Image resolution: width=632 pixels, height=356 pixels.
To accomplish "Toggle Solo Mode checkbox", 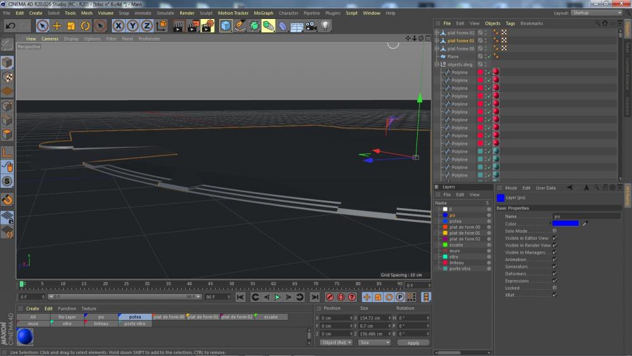I will click(x=554, y=231).
